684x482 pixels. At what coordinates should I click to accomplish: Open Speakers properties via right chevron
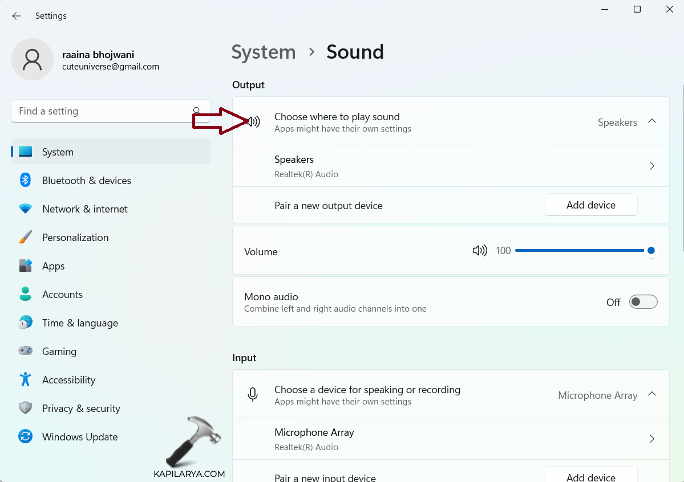652,166
